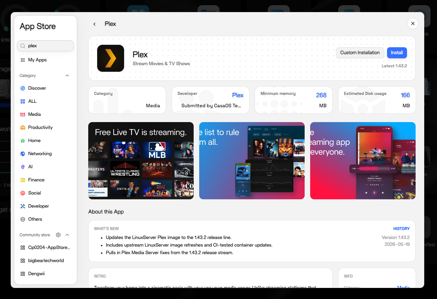The image size is (437, 299).
Task: Click the search magnifier icon in the sidebar
Action: point(23,46)
